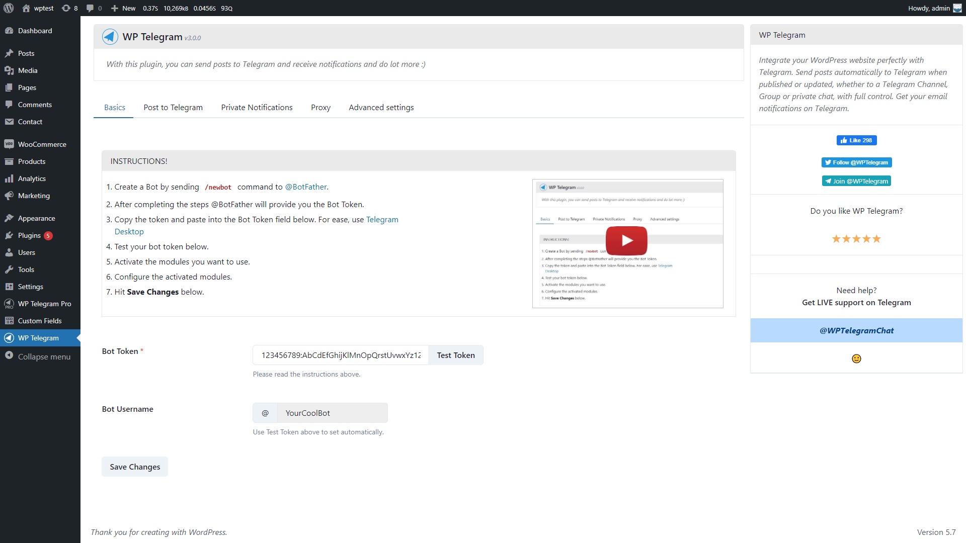Play the instructions YouTube video
Screen dimensions: 966x543
click(x=626, y=240)
